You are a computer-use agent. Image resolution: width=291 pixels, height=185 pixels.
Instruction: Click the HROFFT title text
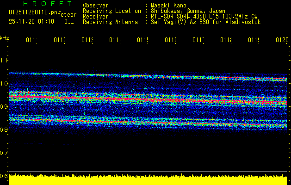tap(40, 4)
